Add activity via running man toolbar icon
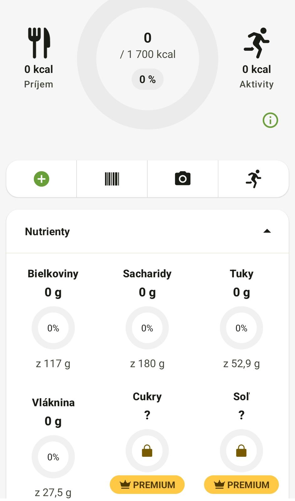The image size is (295, 501). 253,179
